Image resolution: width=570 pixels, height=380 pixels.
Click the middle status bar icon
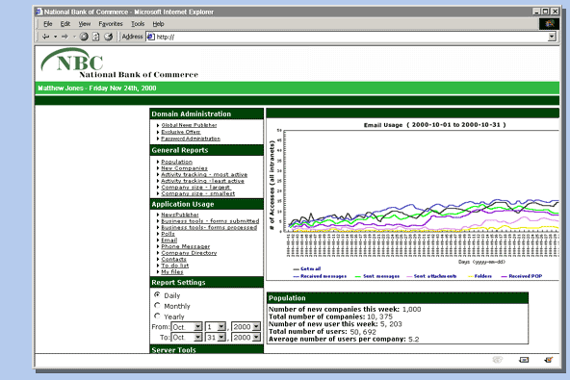coord(524,360)
